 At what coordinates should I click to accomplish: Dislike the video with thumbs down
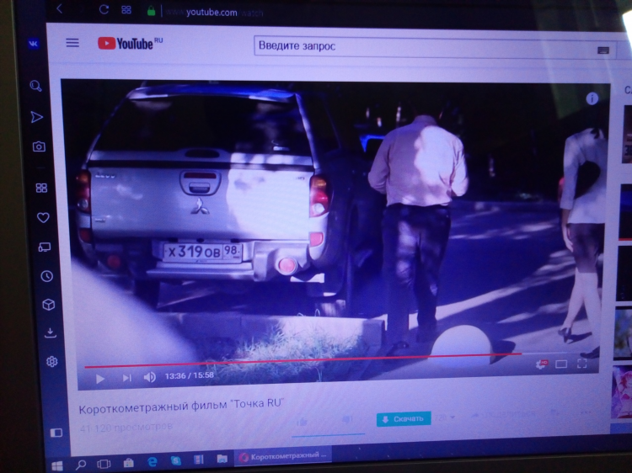[347, 420]
